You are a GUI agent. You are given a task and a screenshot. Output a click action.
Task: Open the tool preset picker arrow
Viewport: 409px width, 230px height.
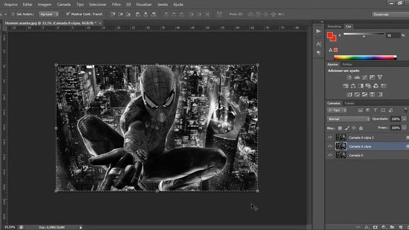[6, 14]
